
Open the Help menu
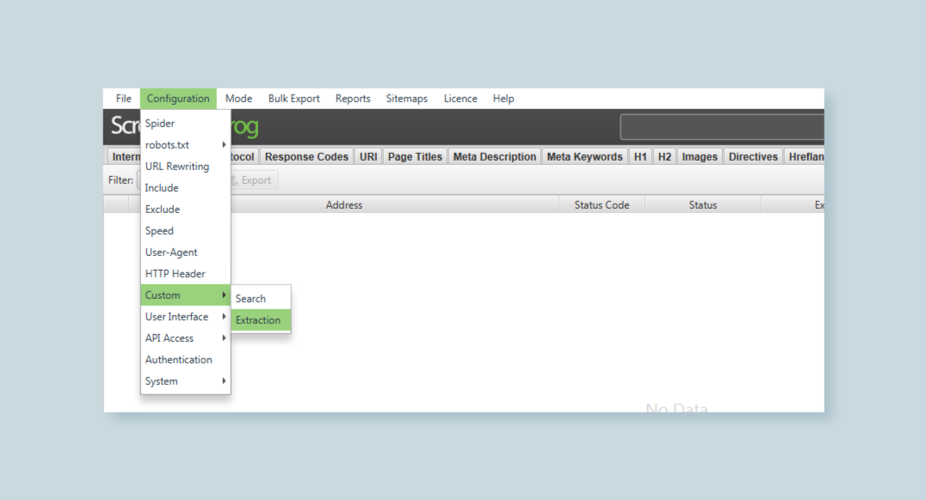(x=503, y=99)
